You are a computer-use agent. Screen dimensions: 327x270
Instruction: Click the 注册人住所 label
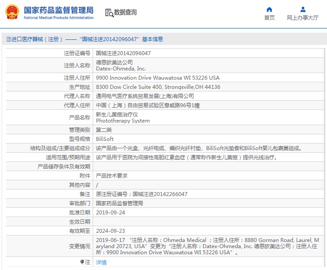[77, 78]
